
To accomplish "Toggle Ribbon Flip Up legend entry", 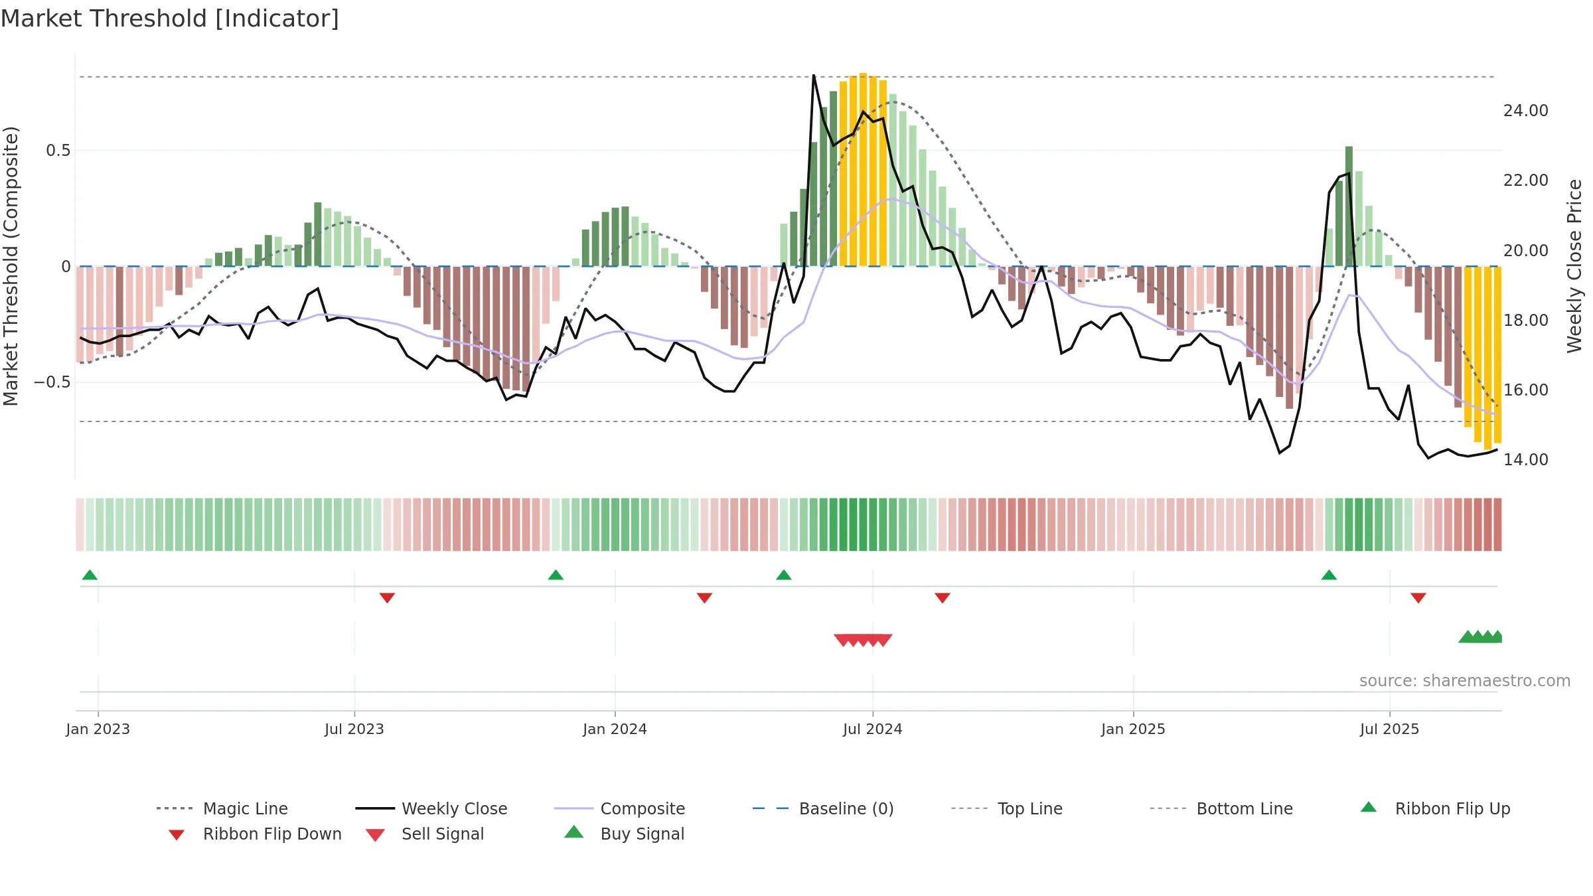I will tap(1435, 808).
